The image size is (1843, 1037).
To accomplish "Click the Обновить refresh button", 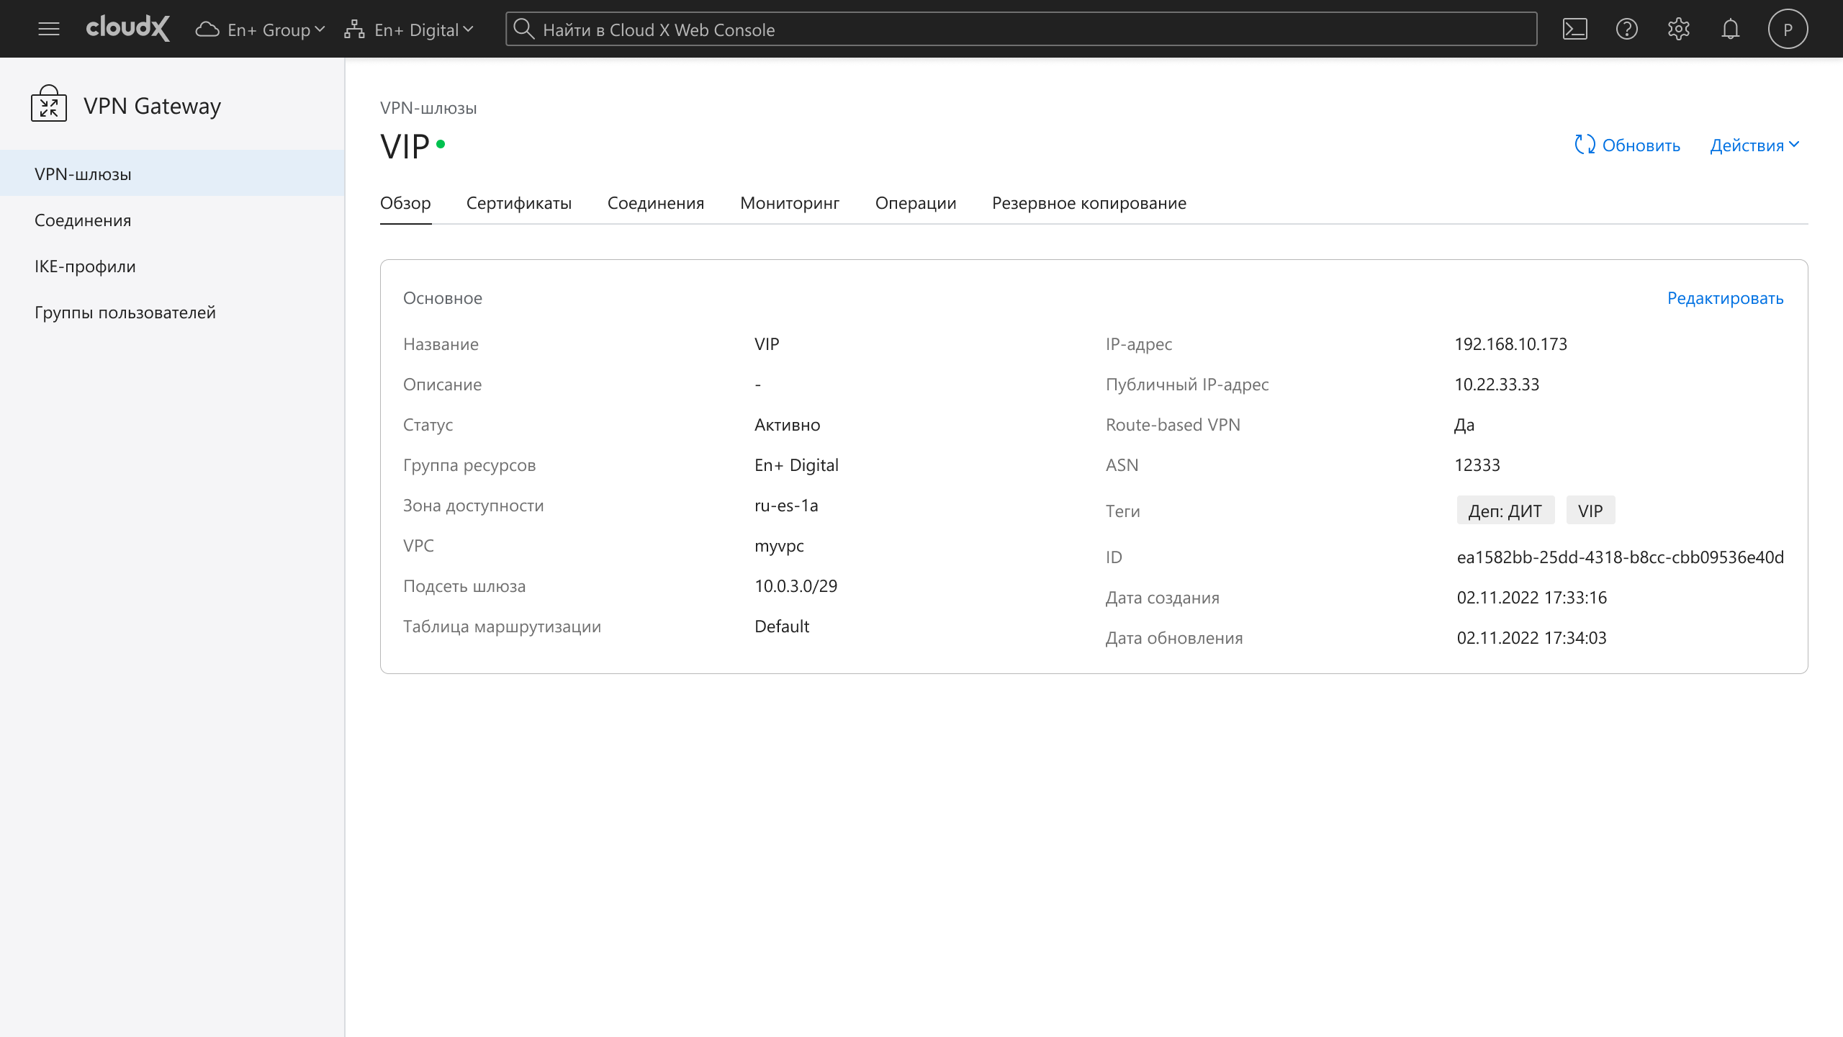I will tap(1627, 145).
